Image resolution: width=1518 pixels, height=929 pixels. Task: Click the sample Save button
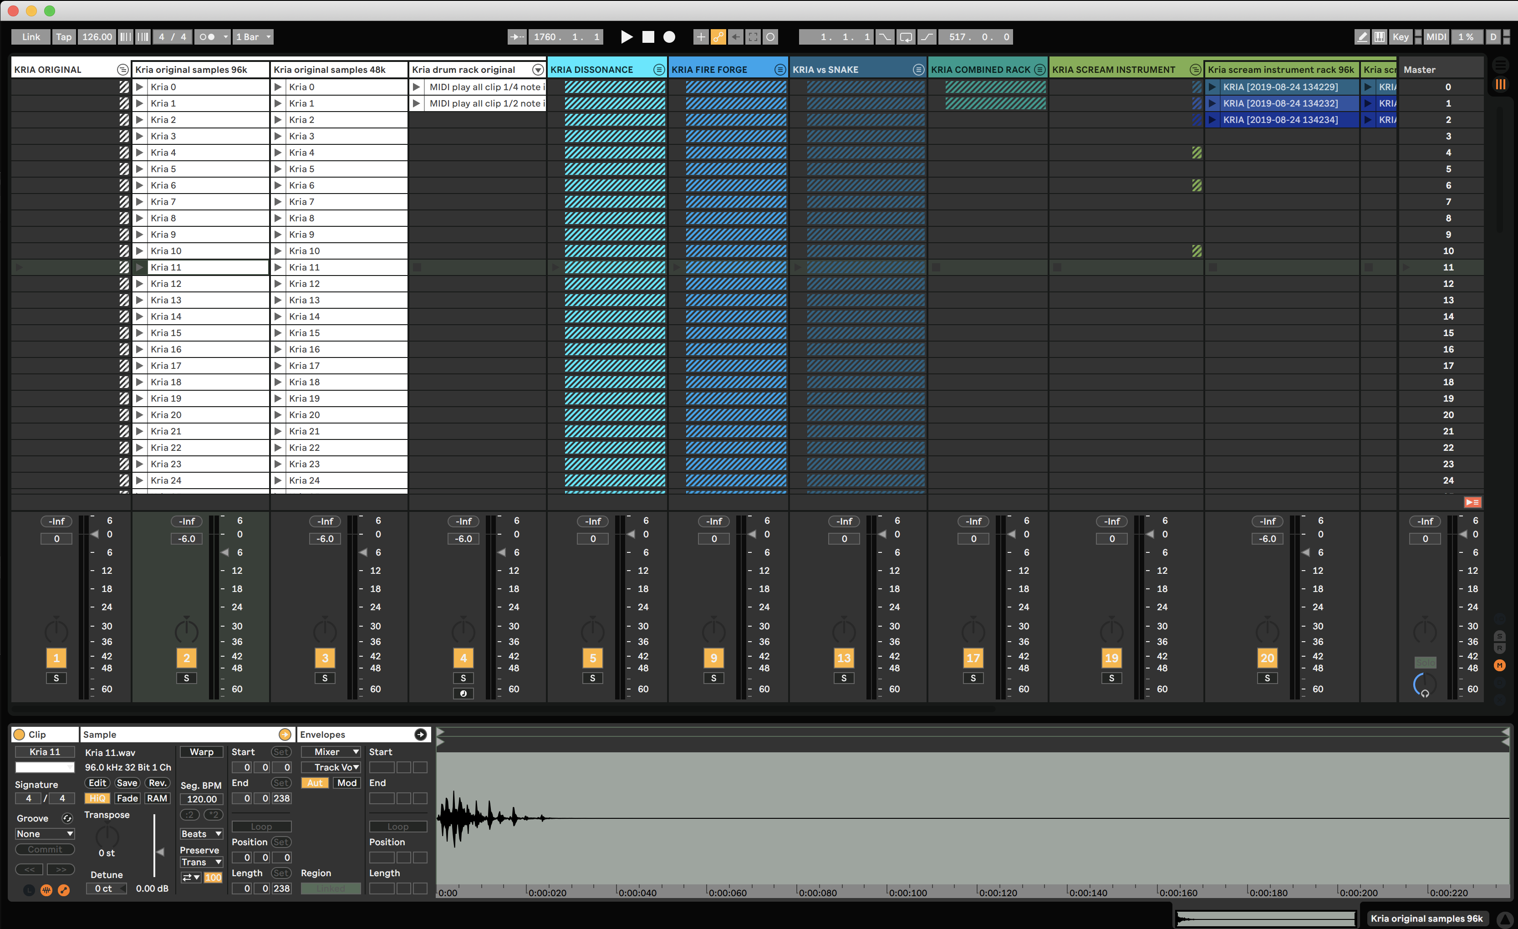point(127,783)
